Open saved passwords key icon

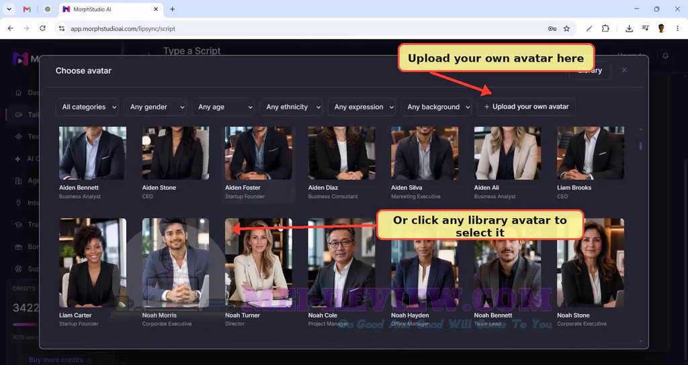[552, 28]
